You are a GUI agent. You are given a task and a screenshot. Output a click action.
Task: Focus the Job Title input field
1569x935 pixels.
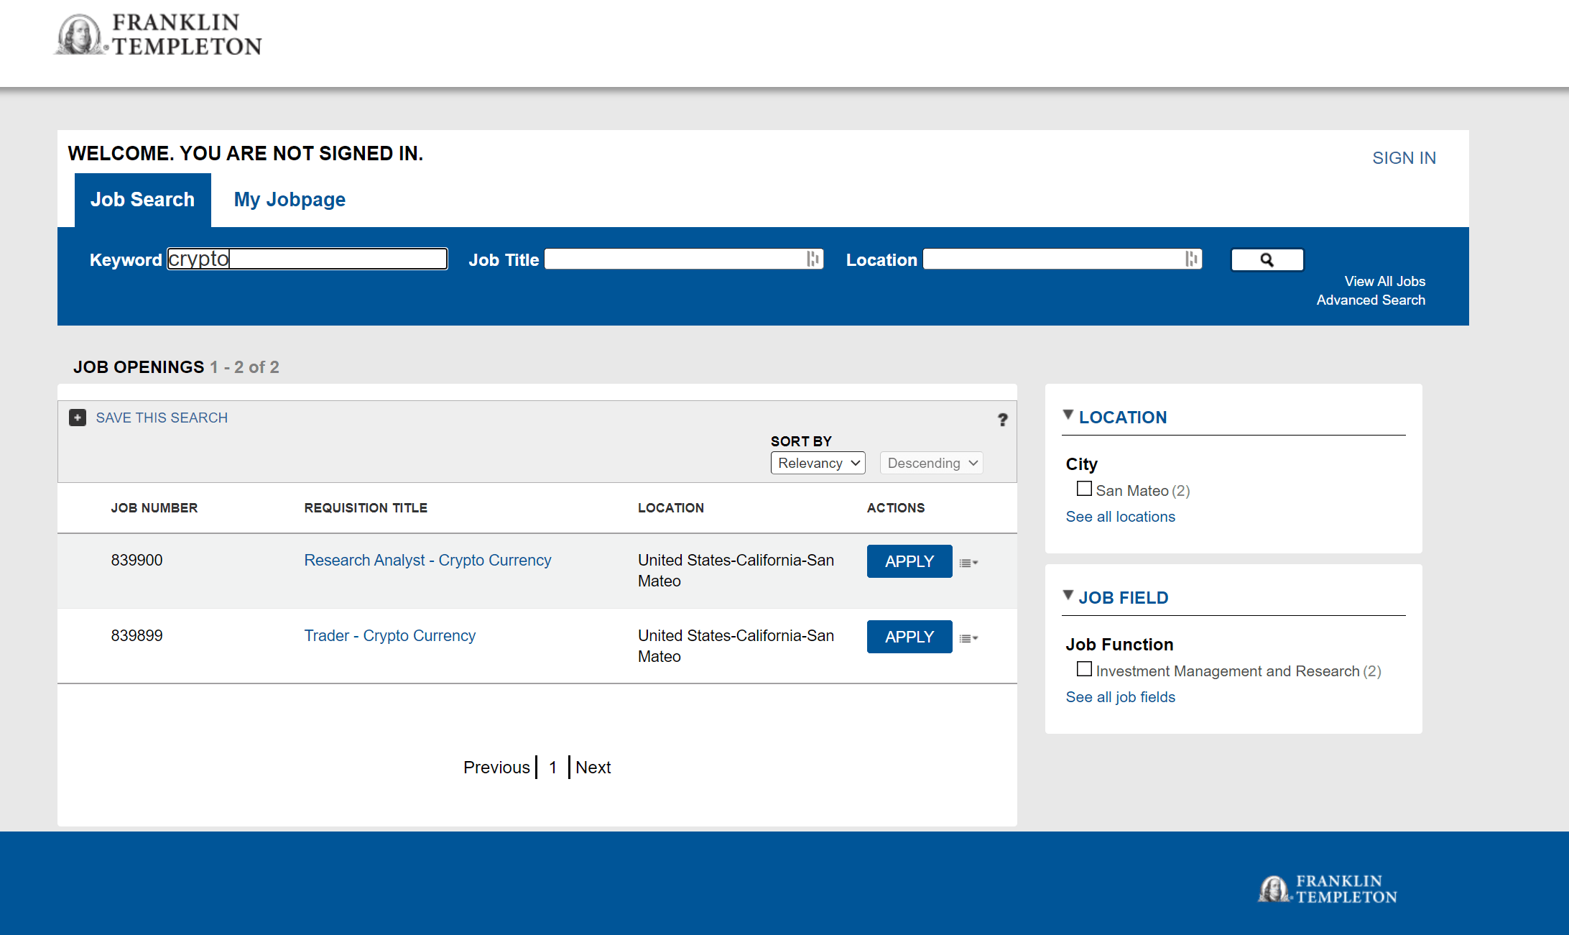click(x=684, y=259)
